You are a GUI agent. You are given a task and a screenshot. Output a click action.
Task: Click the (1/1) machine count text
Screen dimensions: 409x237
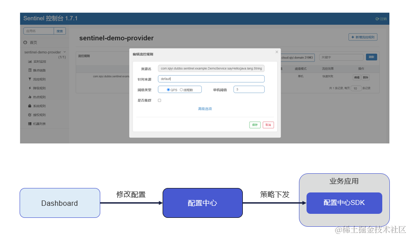[x=62, y=57]
